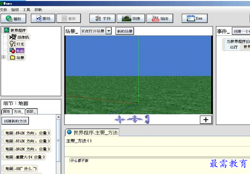250x174 pixels.
Task: Click the 图像 image button
Action: (x=131, y=19)
